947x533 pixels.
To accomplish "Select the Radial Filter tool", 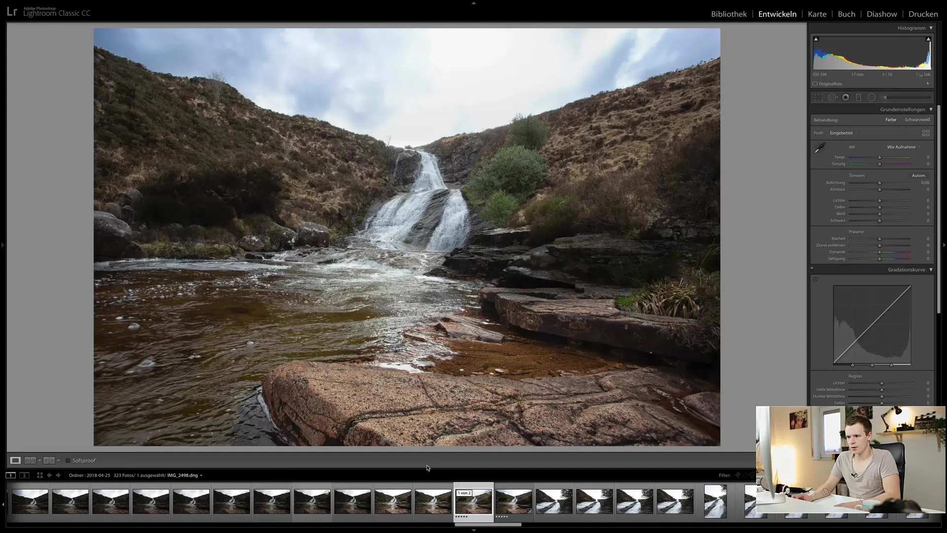I will coord(872,98).
